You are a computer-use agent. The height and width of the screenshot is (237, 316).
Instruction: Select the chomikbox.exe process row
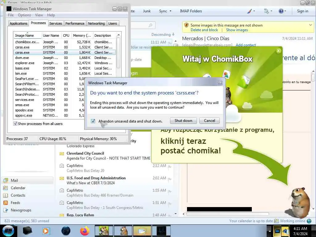[x=64, y=42]
